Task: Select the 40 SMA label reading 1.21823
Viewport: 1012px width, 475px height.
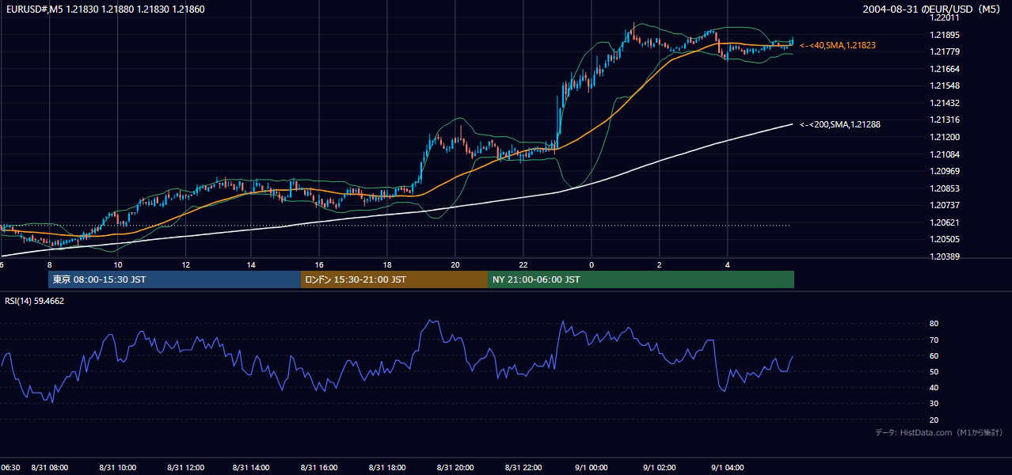Action: pos(838,46)
